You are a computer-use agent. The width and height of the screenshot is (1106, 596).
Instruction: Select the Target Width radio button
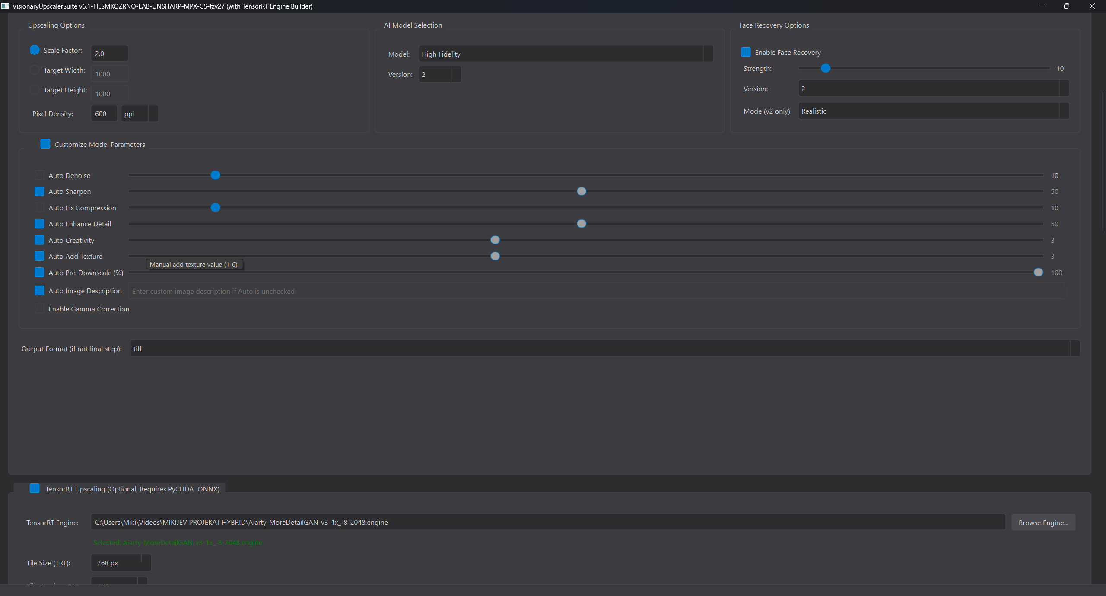click(35, 70)
